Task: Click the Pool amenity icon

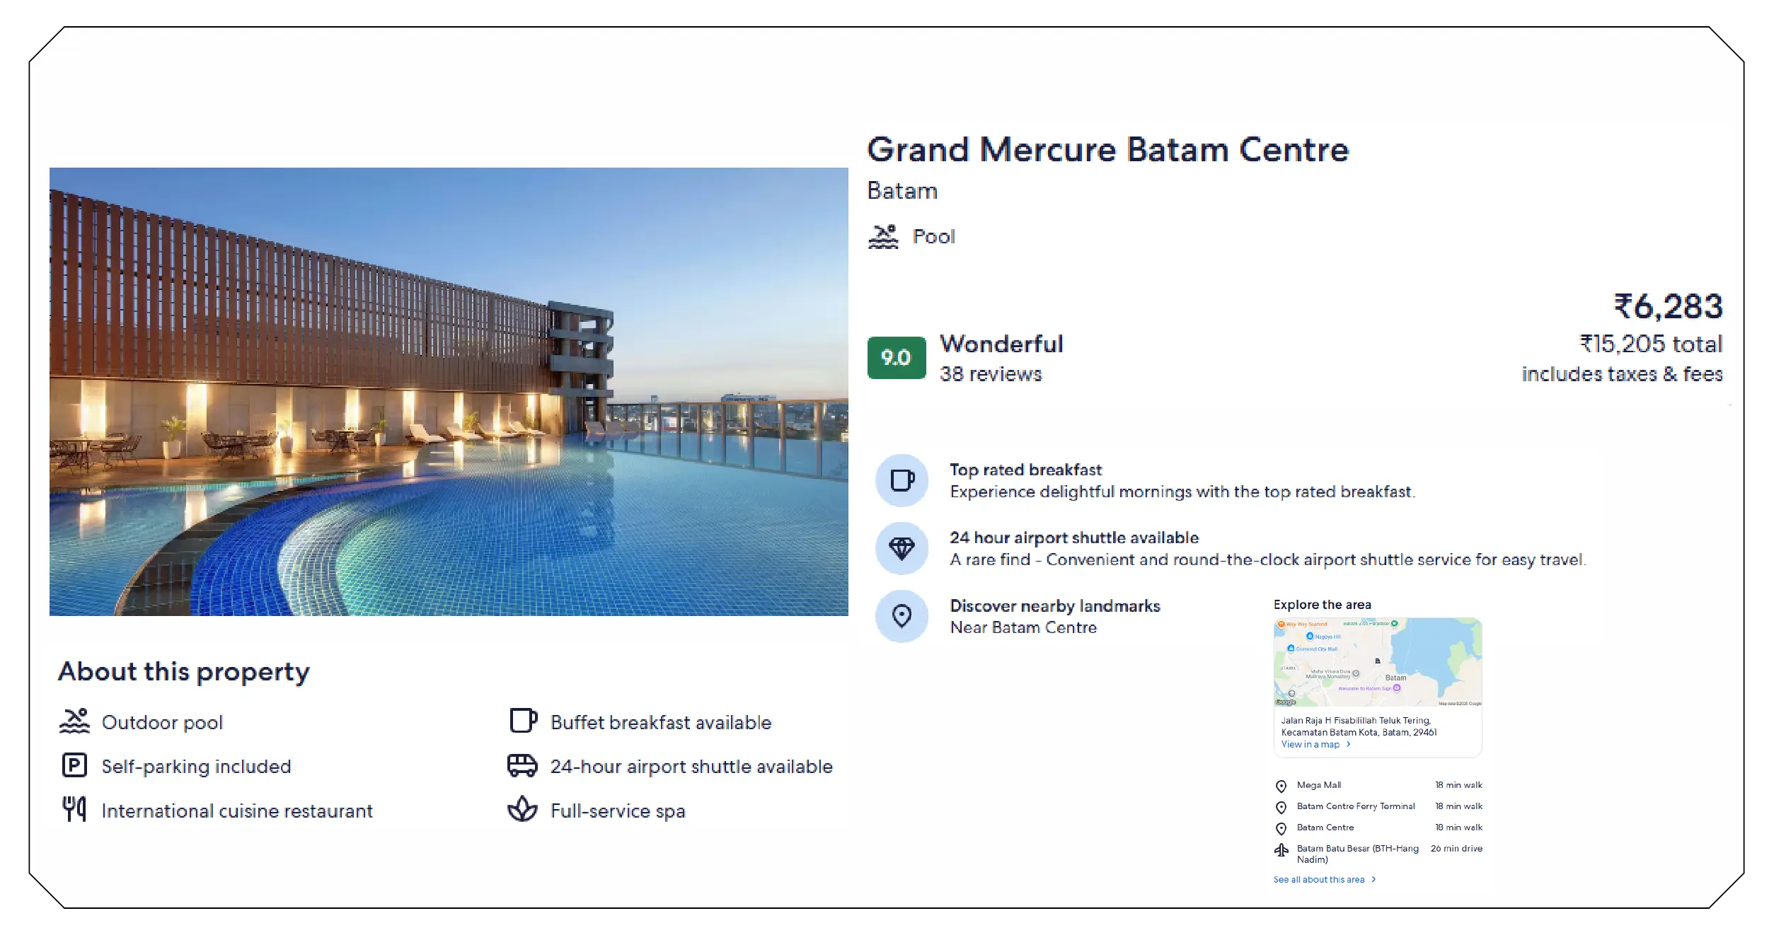Action: pos(885,236)
